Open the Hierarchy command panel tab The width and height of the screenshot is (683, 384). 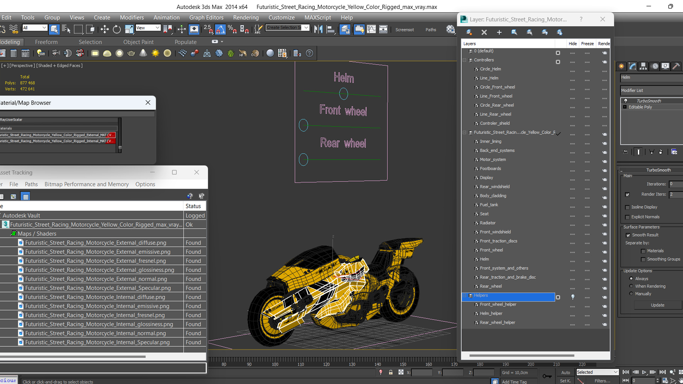tap(643, 66)
